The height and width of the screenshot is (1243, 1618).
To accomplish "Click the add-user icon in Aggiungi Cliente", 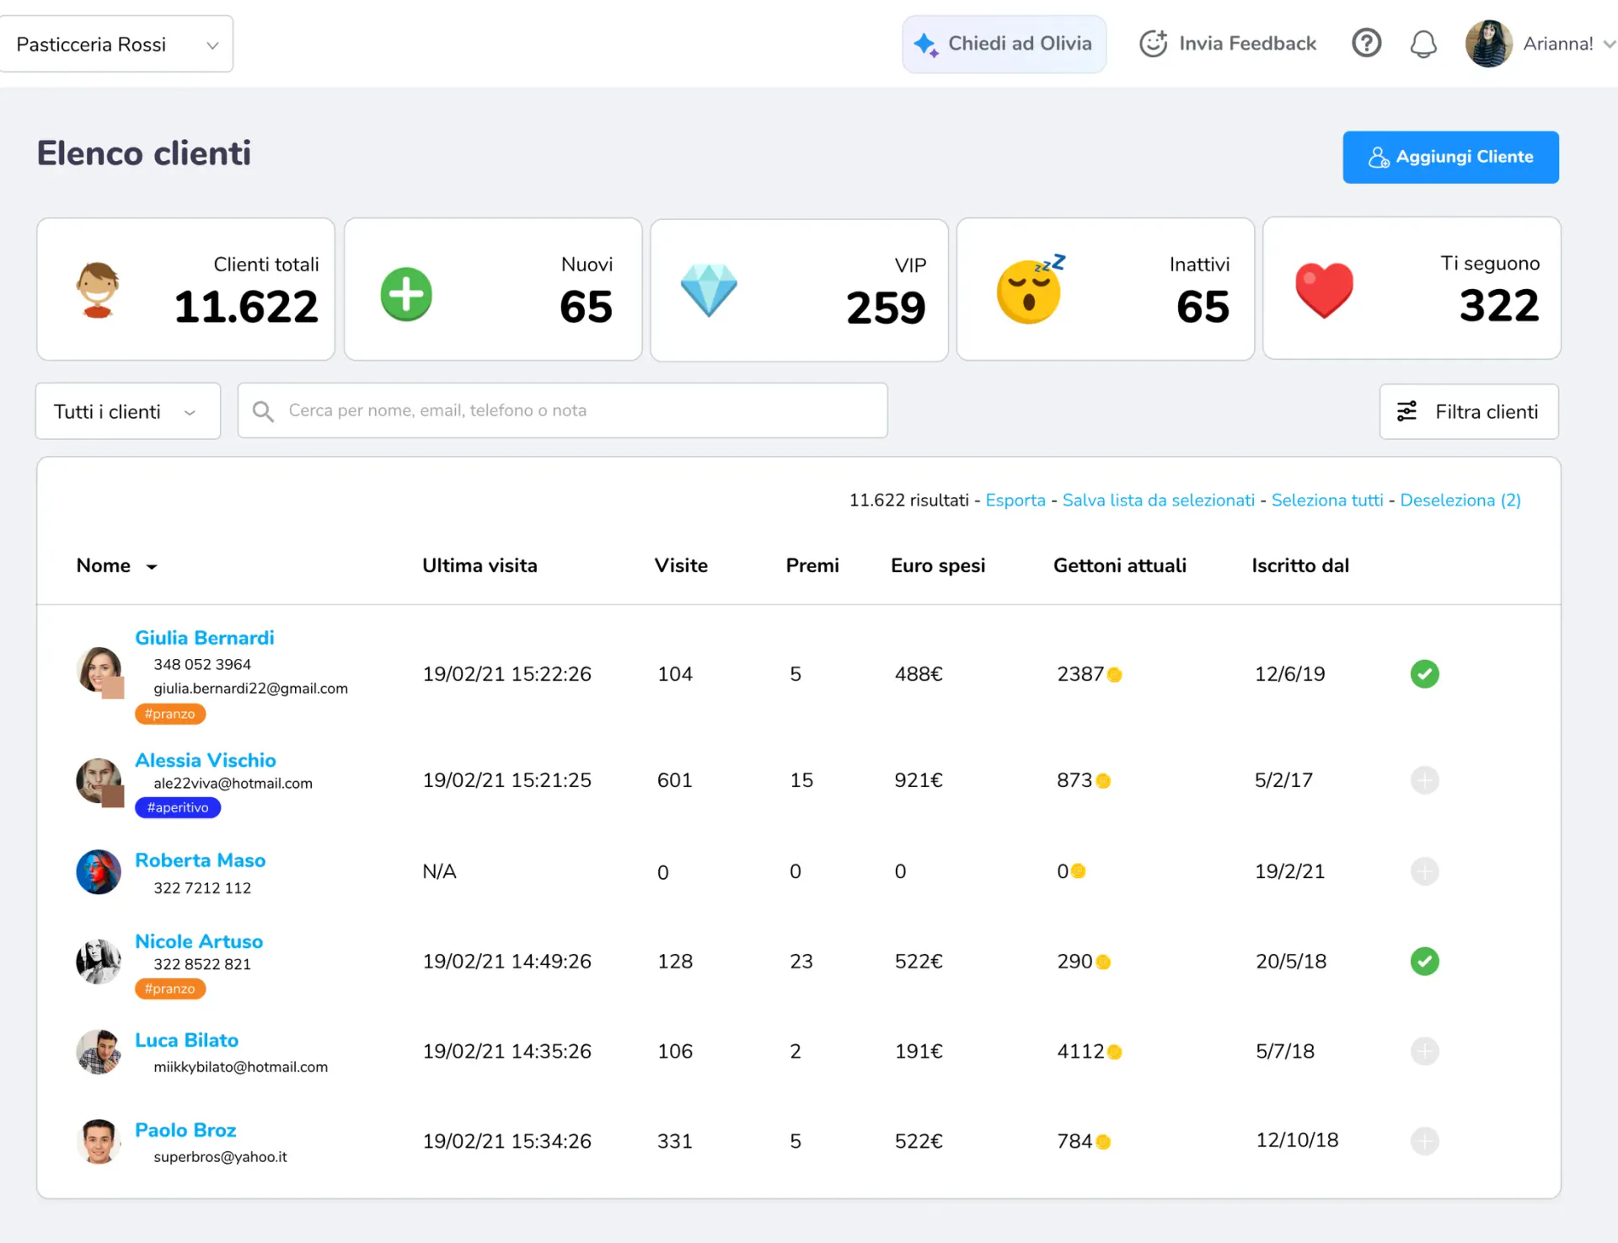I will tap(1379, 158).
